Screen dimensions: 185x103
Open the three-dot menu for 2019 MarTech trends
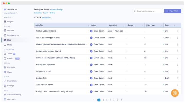[177, 85]
